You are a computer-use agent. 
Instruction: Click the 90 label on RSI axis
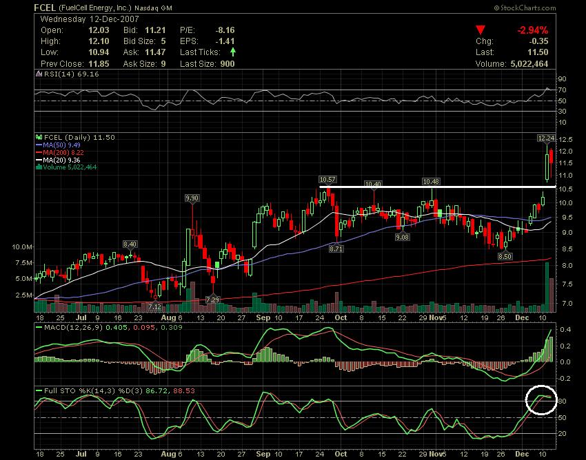562,79
